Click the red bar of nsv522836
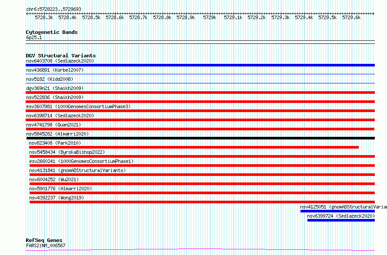The height and width of the screenshot is (255, 387). tap(200, 102)
